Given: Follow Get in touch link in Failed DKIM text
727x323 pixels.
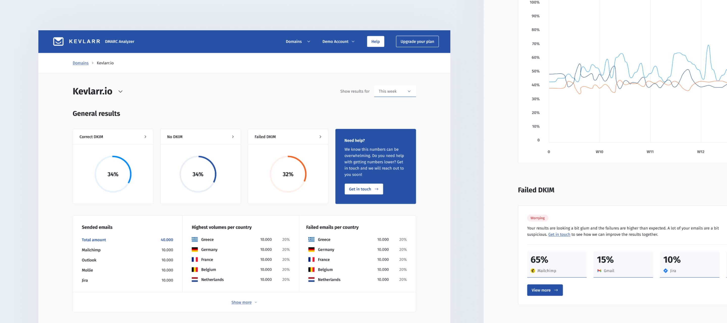Looking at the screenshot, I should point(559,234).
